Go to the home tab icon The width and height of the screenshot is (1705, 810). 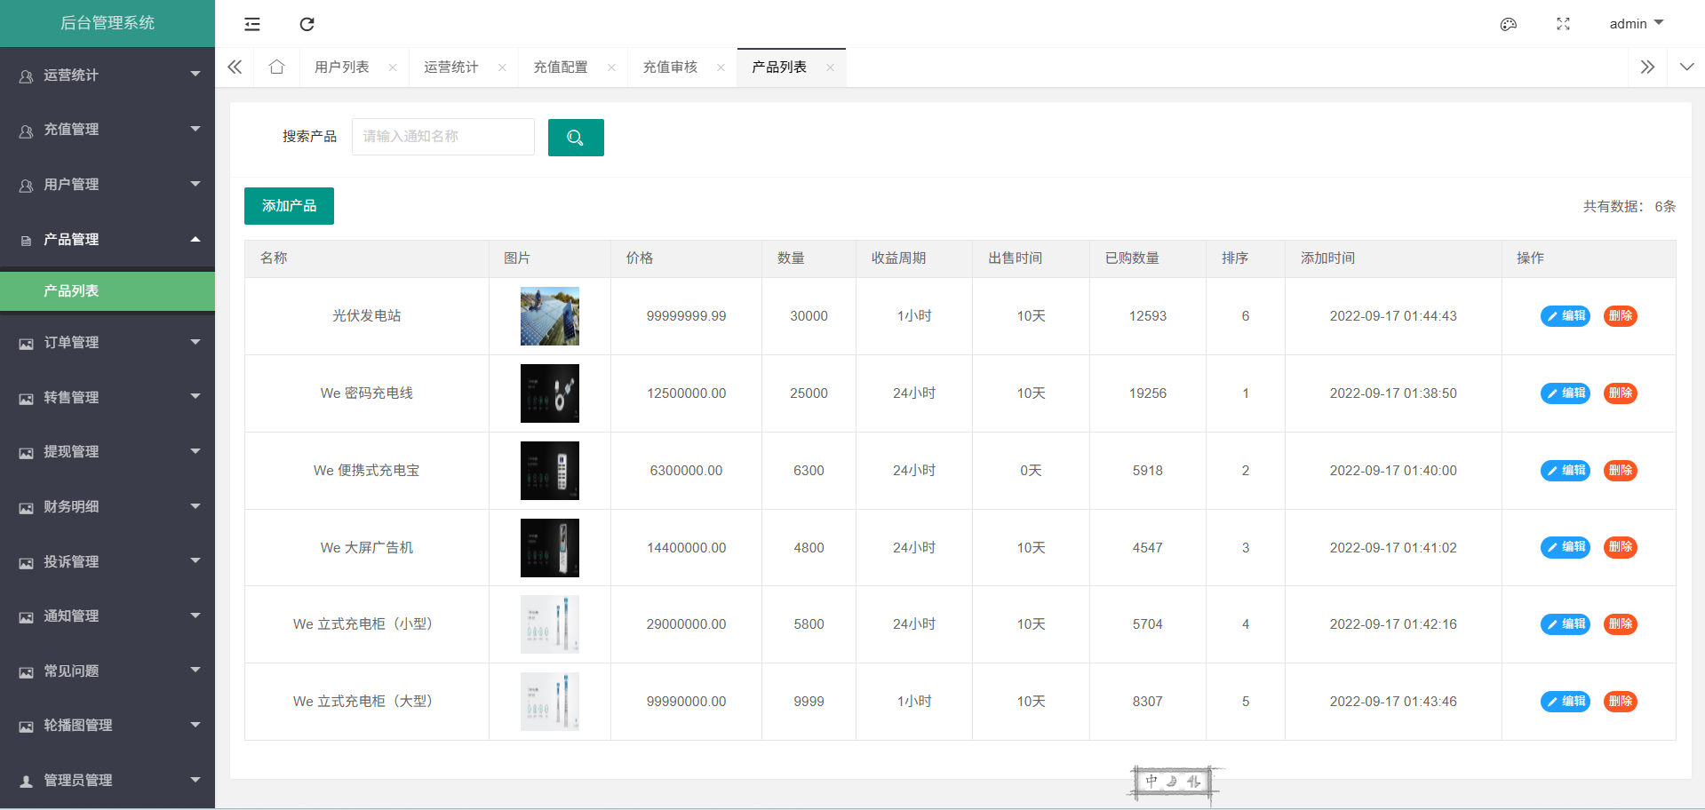[276, 67]
